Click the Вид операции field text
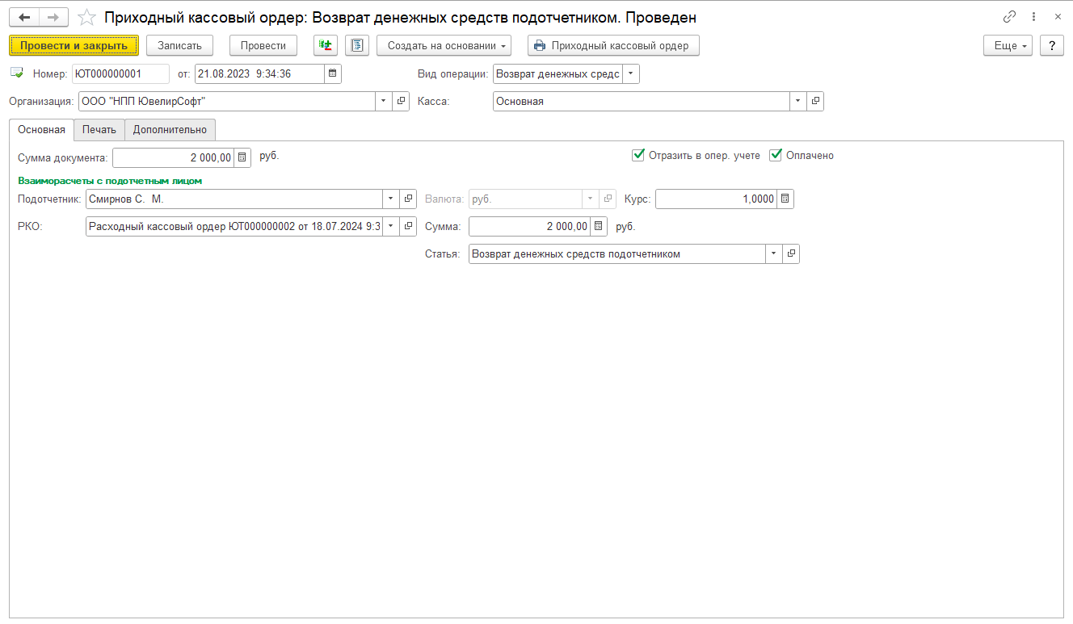 (x=558, y=73)
